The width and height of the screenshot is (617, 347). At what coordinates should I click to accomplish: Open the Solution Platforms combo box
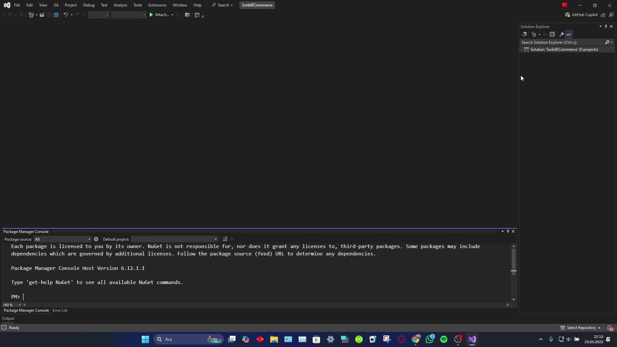[129, 15]
